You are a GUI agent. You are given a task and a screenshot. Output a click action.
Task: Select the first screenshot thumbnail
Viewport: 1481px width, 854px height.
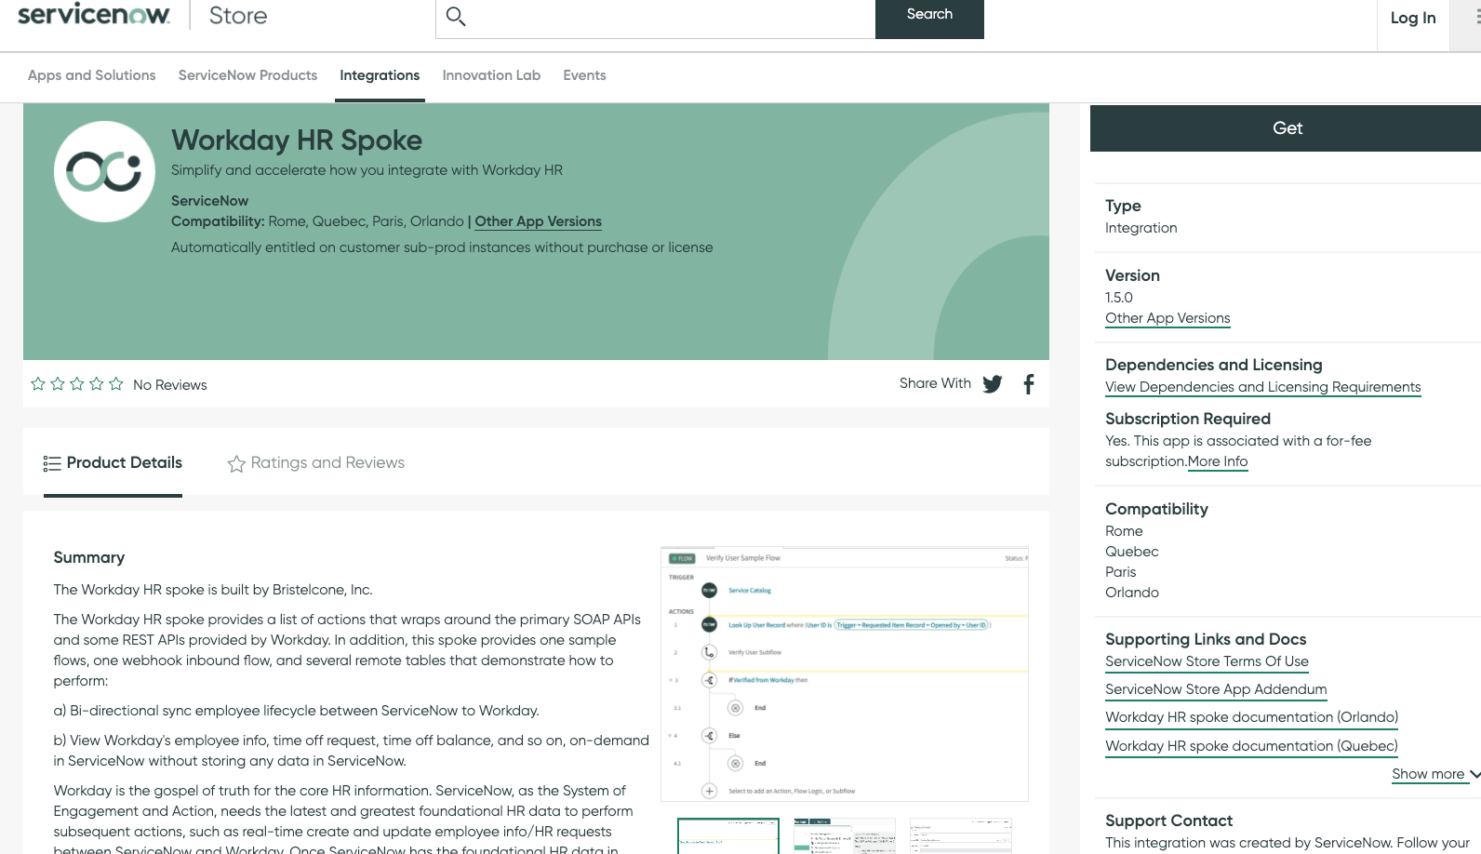coord(728,835)
